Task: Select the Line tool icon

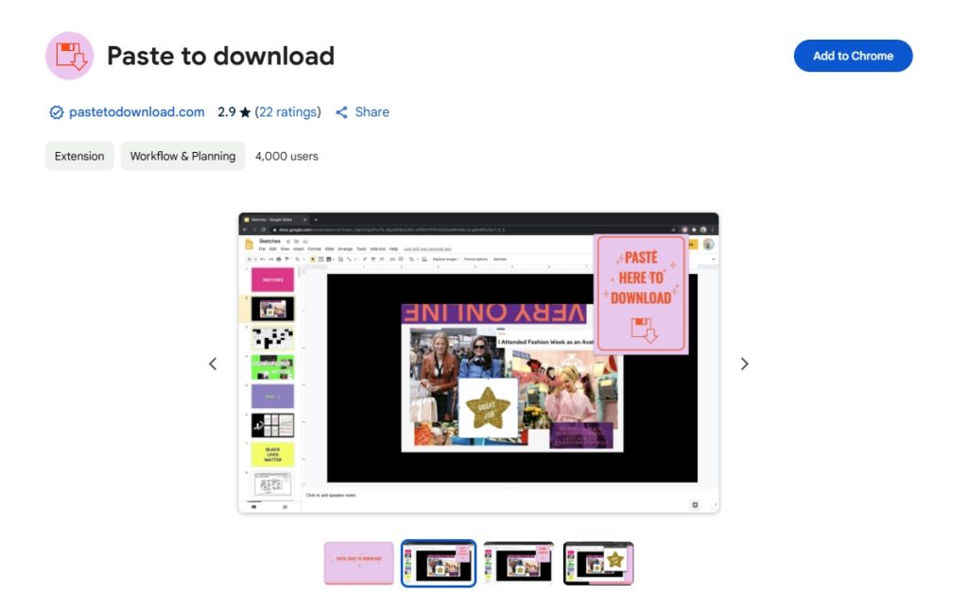Action: coord(348,259)
